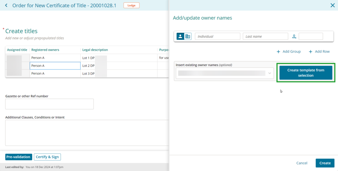This screenshot has width=338, height=171.
Task: Click the Lot 3 DP legal description cell
Action: (119, 74)
